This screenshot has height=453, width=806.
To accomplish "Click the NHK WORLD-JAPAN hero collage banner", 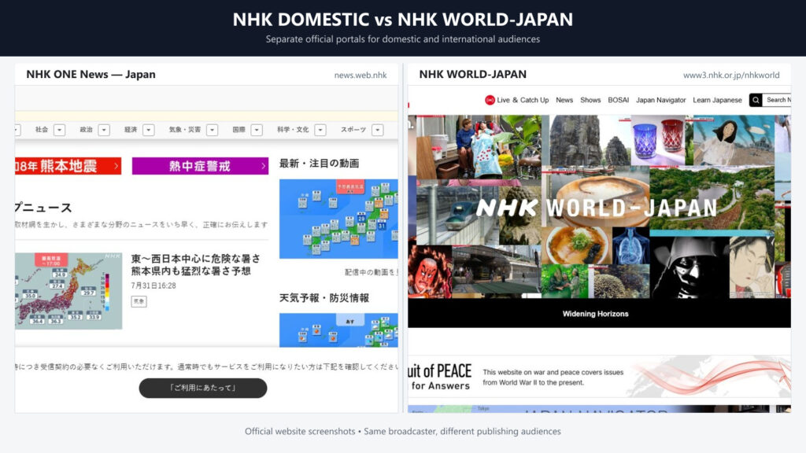I will (599, 207).
